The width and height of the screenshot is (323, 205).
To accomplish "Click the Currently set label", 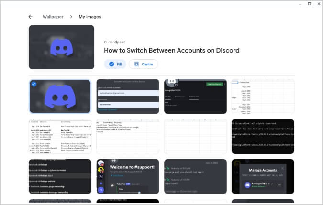I will [x=114, y=42].
